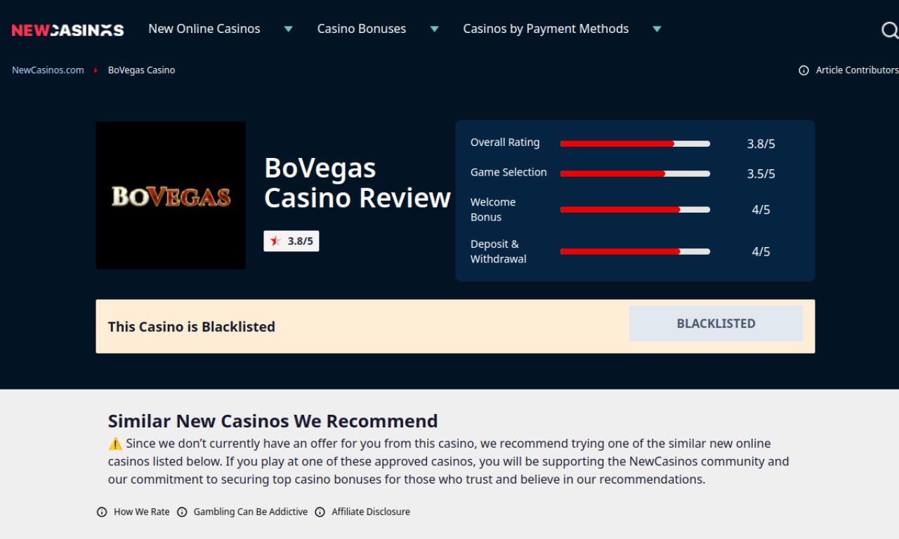The image size is (899, 539).
Task: Expand the Casinos by Payment Methods arrow
Action: pyautogui.click(x=657, y=29)
